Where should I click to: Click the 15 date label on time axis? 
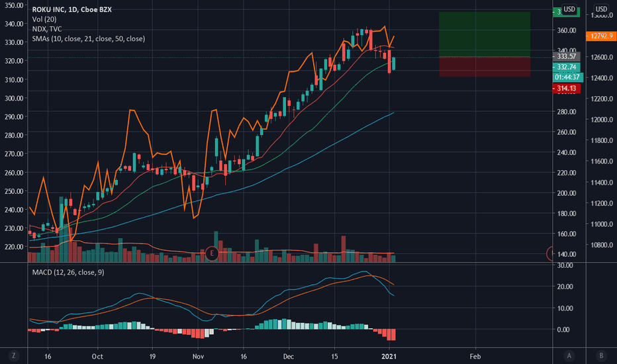334,357
